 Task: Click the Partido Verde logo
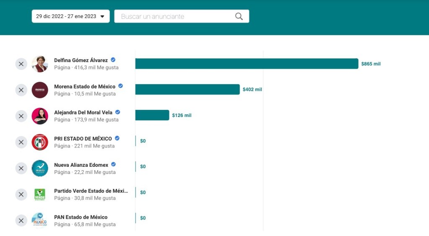point(40,195)
